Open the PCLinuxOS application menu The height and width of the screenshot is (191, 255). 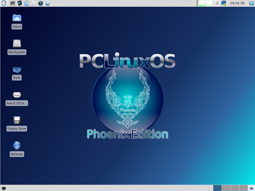[3, 4]
